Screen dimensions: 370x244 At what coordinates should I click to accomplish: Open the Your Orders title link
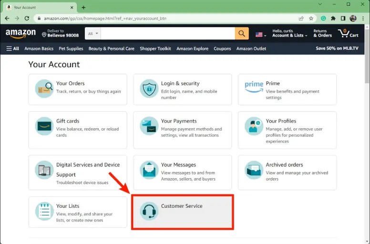(x=70, y=83)
